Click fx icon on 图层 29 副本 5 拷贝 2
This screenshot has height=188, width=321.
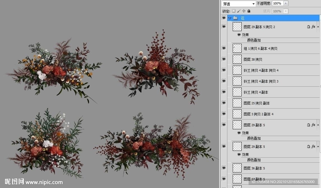[313, 27]
